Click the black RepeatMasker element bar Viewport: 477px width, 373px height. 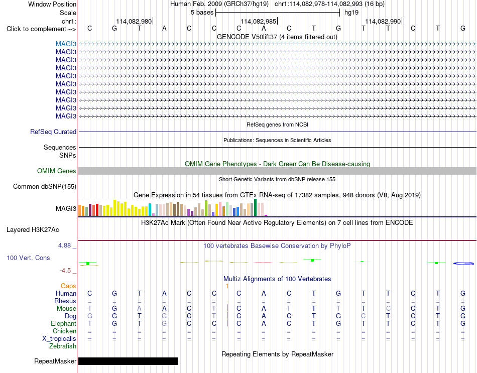tap(128, 361)
